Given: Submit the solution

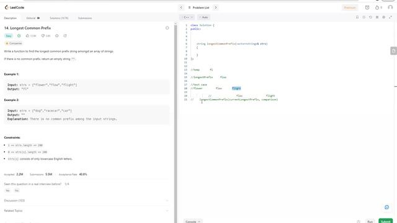Looking at the screenshot, I should [x=385, y=221].
